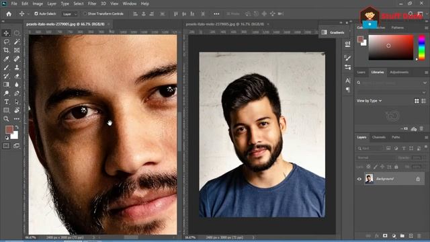Switch Libraries to grid view
The image size is (430, 242).
(x=417, y=101)
